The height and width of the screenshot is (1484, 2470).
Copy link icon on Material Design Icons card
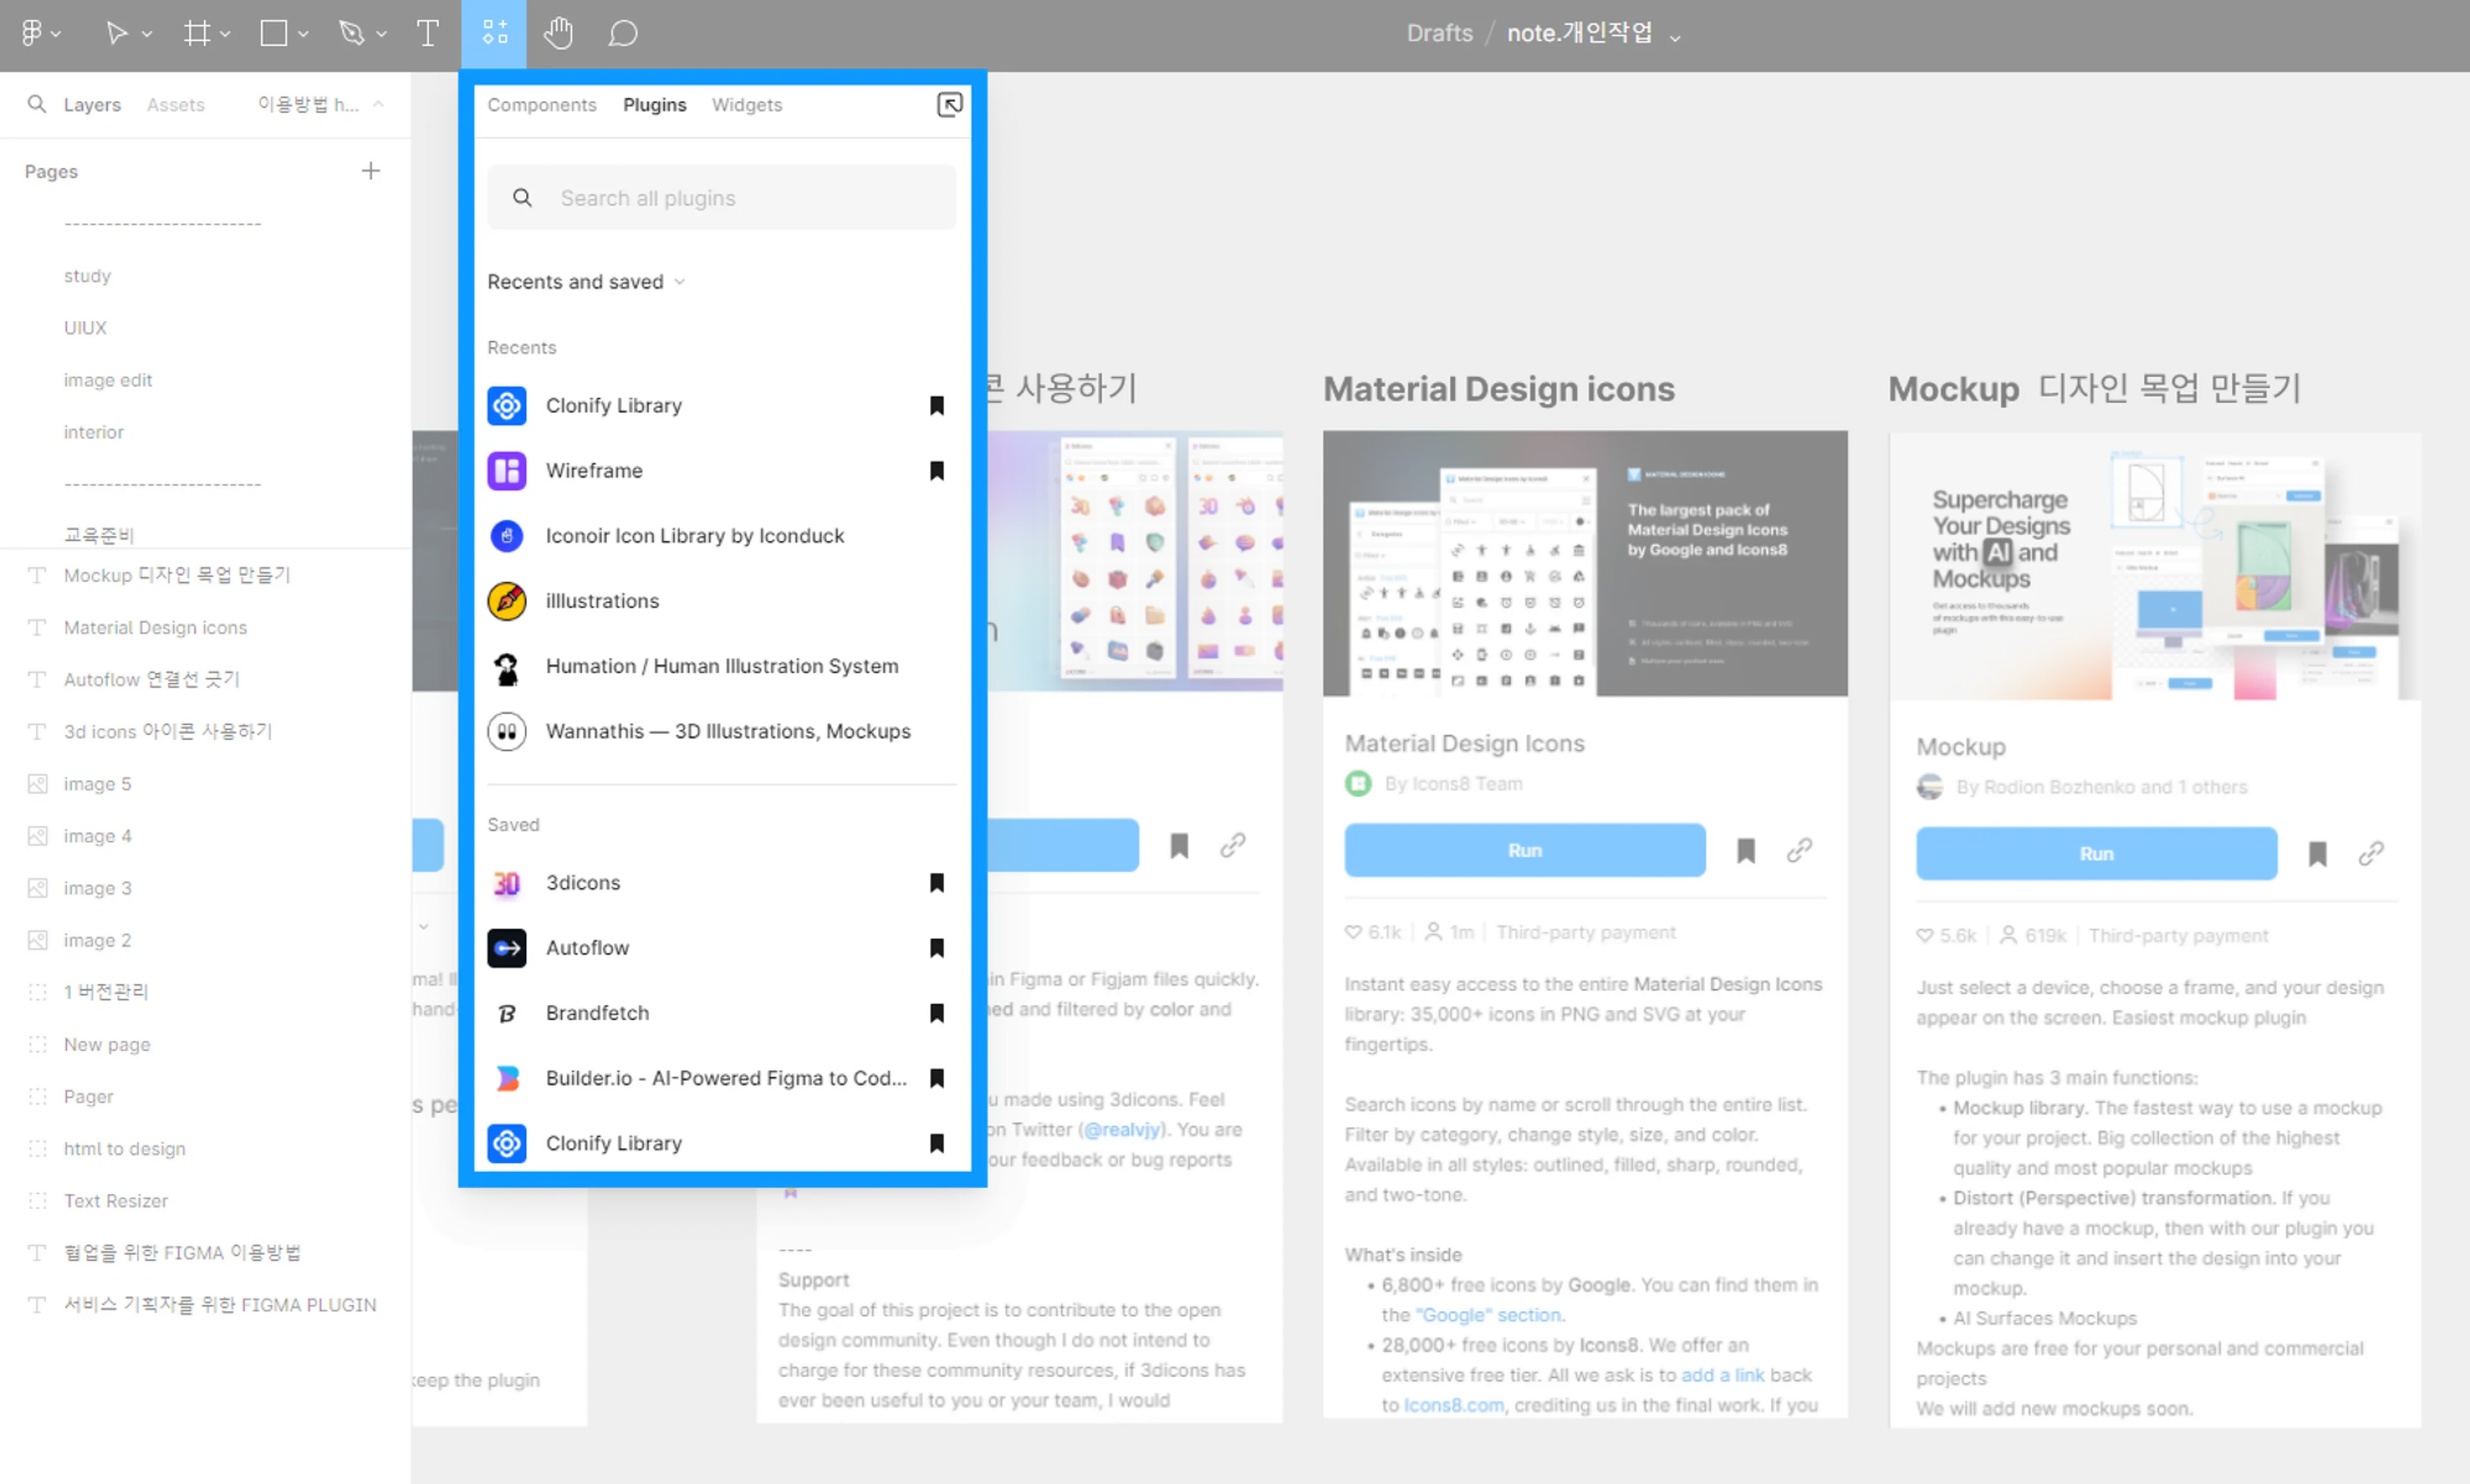(x=1798, y=850)
